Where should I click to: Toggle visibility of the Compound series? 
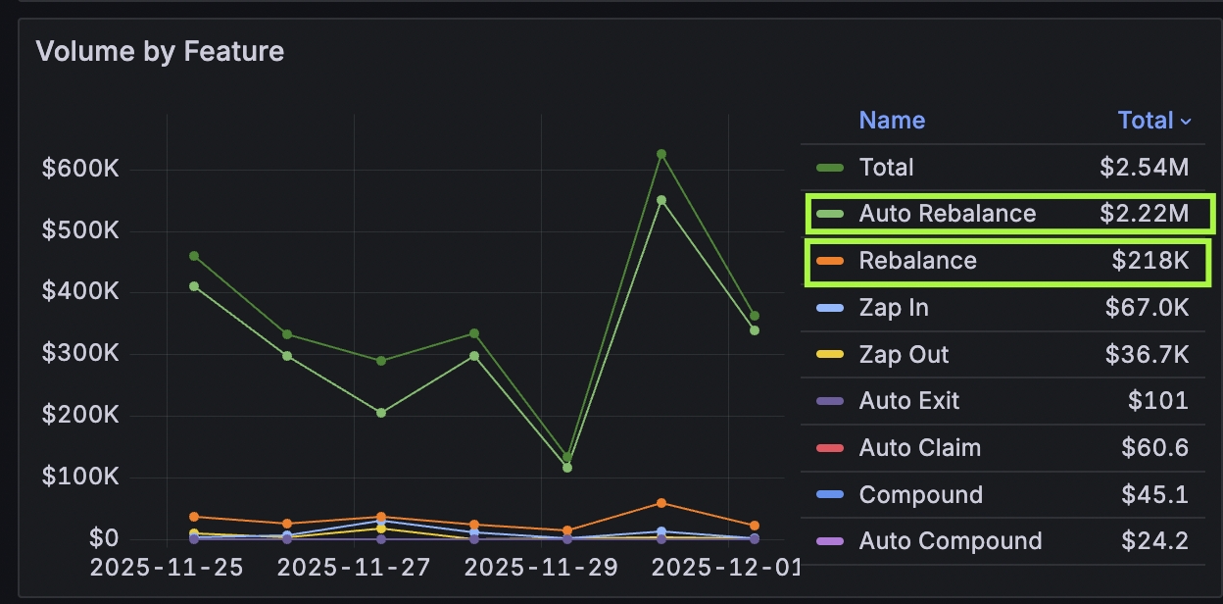(920, 494)
